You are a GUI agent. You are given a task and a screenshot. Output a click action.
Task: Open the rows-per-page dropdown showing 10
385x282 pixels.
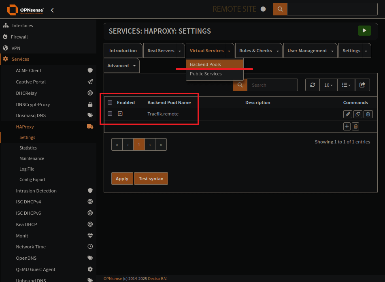click(328, 85)
